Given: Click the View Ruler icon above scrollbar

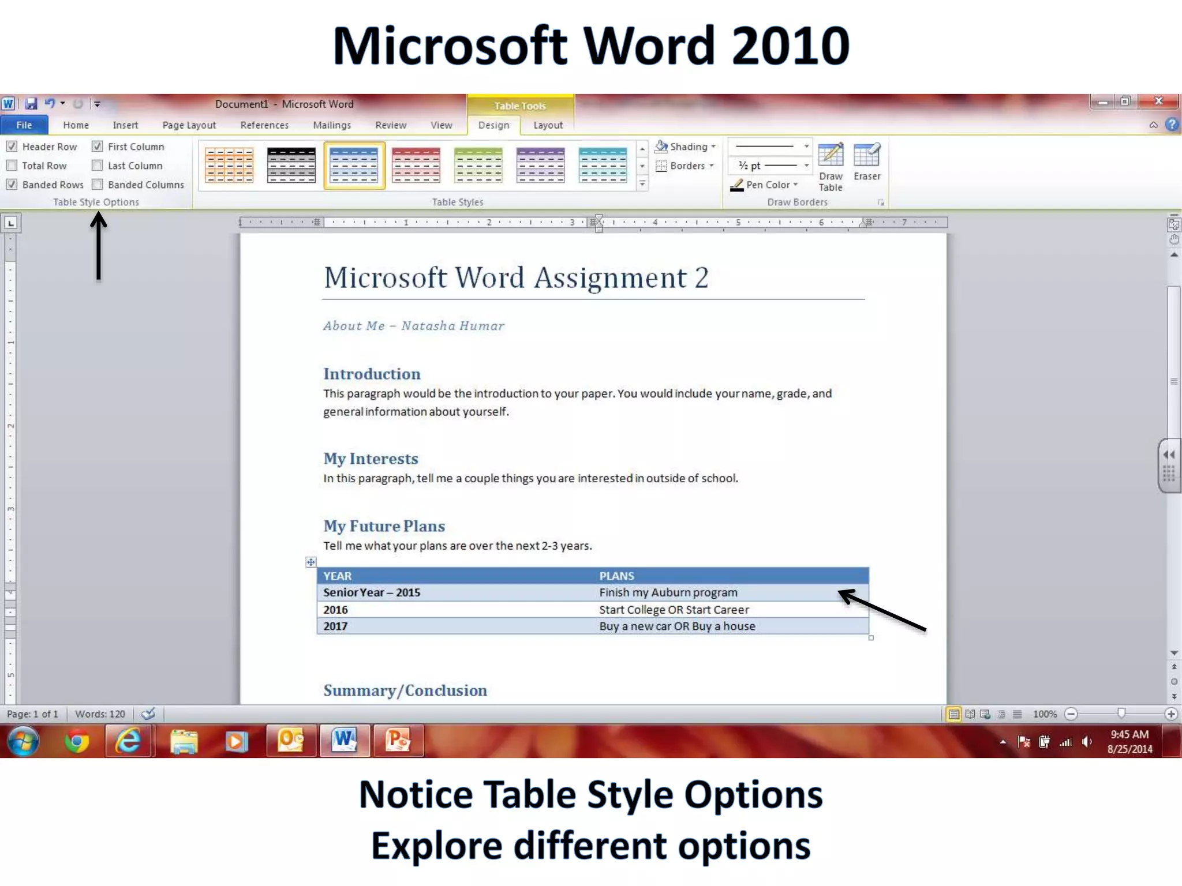Looking at the screenshot, I should [1173, 224].
